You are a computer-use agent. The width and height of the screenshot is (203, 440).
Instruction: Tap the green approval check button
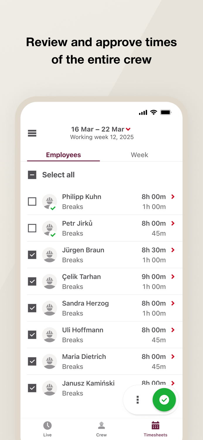[x=164, y=400]
